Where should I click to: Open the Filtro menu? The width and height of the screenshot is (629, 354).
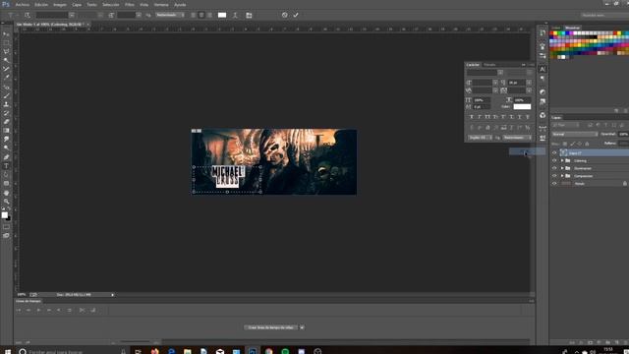[129, 5]
